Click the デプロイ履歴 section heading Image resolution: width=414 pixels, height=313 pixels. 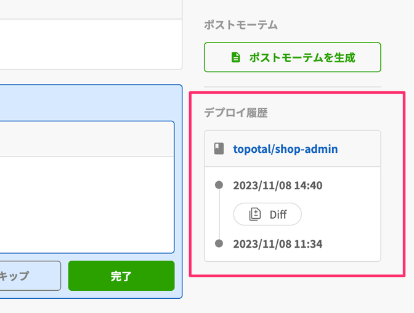pos(236,113)
